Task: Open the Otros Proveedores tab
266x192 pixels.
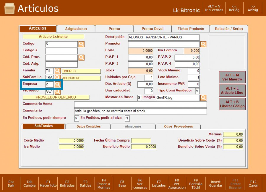Action: pyautogui.click(x=178, y=127)
